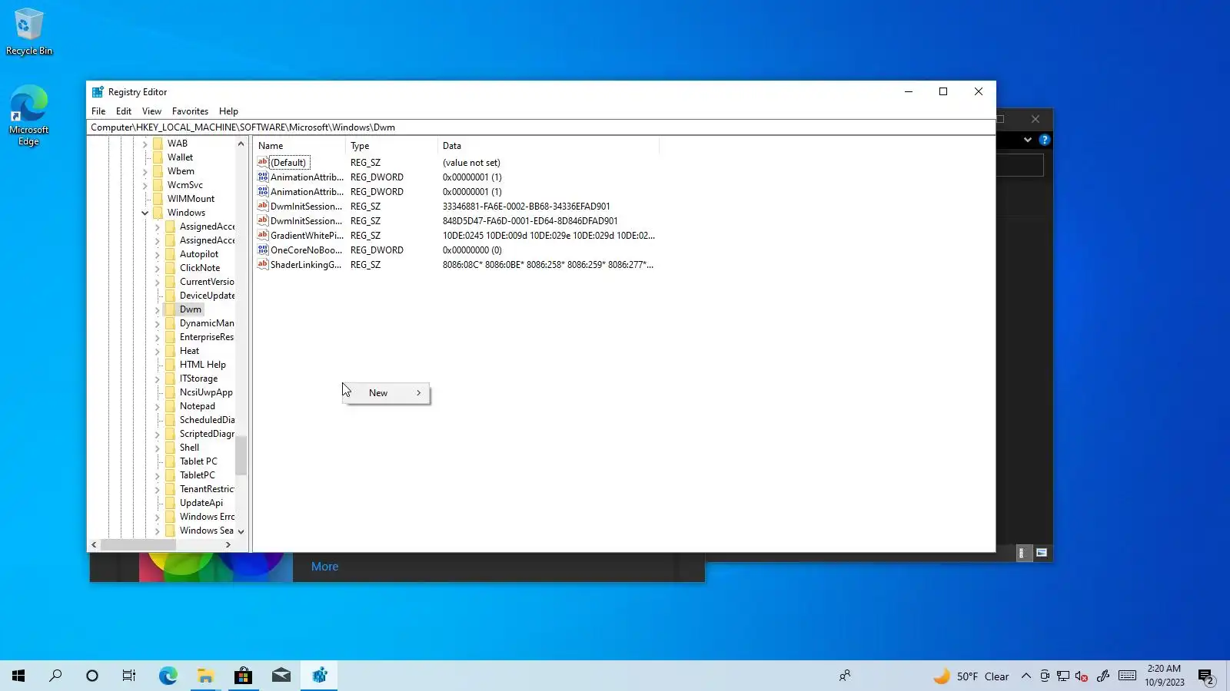Click the (Default) string value icon
This screenshot has height=691, width=1230.
tap(262, 162)
